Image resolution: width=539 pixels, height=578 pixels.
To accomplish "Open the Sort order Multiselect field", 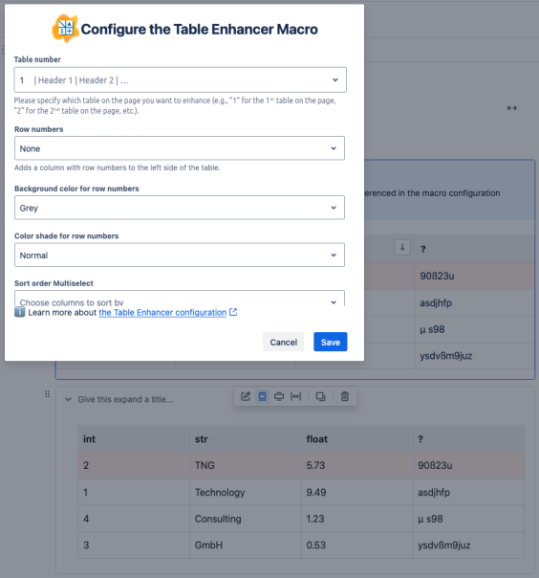I will point(180,299).
